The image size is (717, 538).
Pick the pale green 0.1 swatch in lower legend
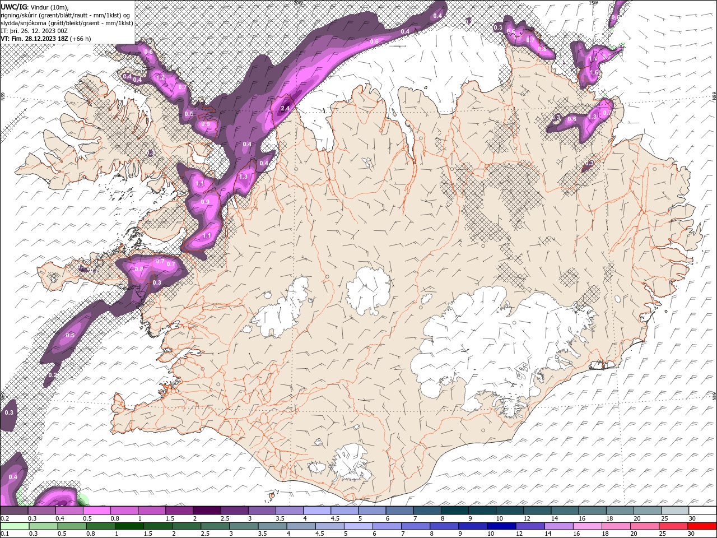[14, 526]
